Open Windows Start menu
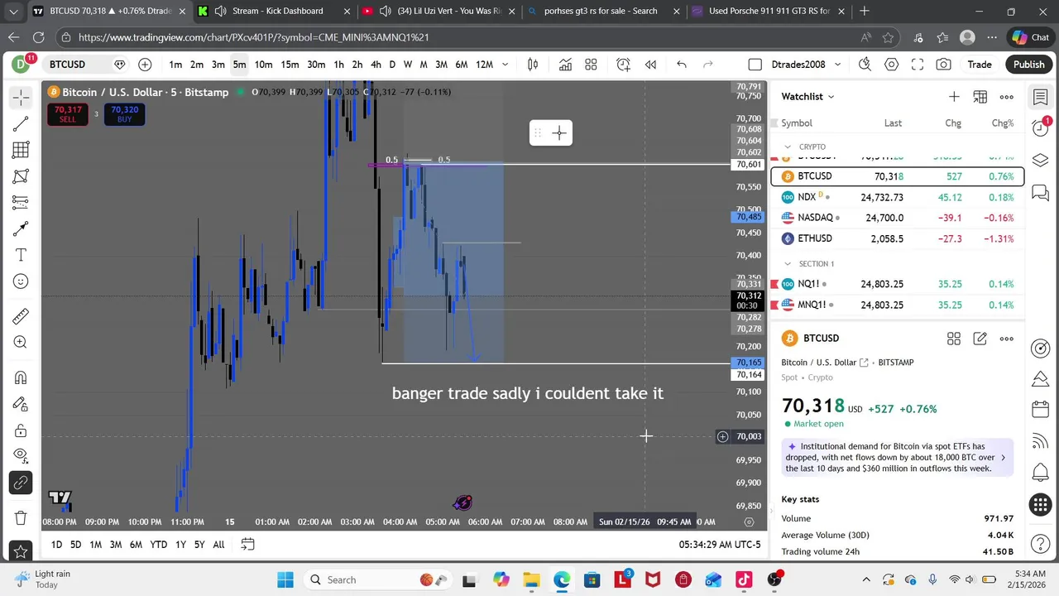Image resolution: width=1059 pixels, height=596 pixels. click(x=285, y=579)
